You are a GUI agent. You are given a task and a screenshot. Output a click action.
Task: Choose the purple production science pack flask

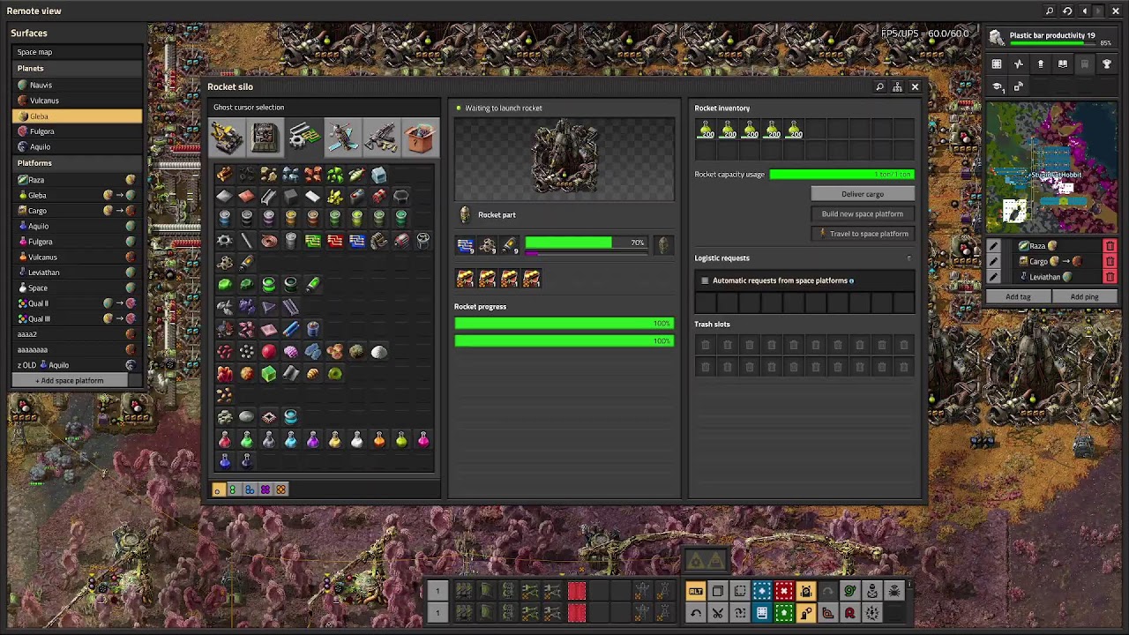pos(312,439)
